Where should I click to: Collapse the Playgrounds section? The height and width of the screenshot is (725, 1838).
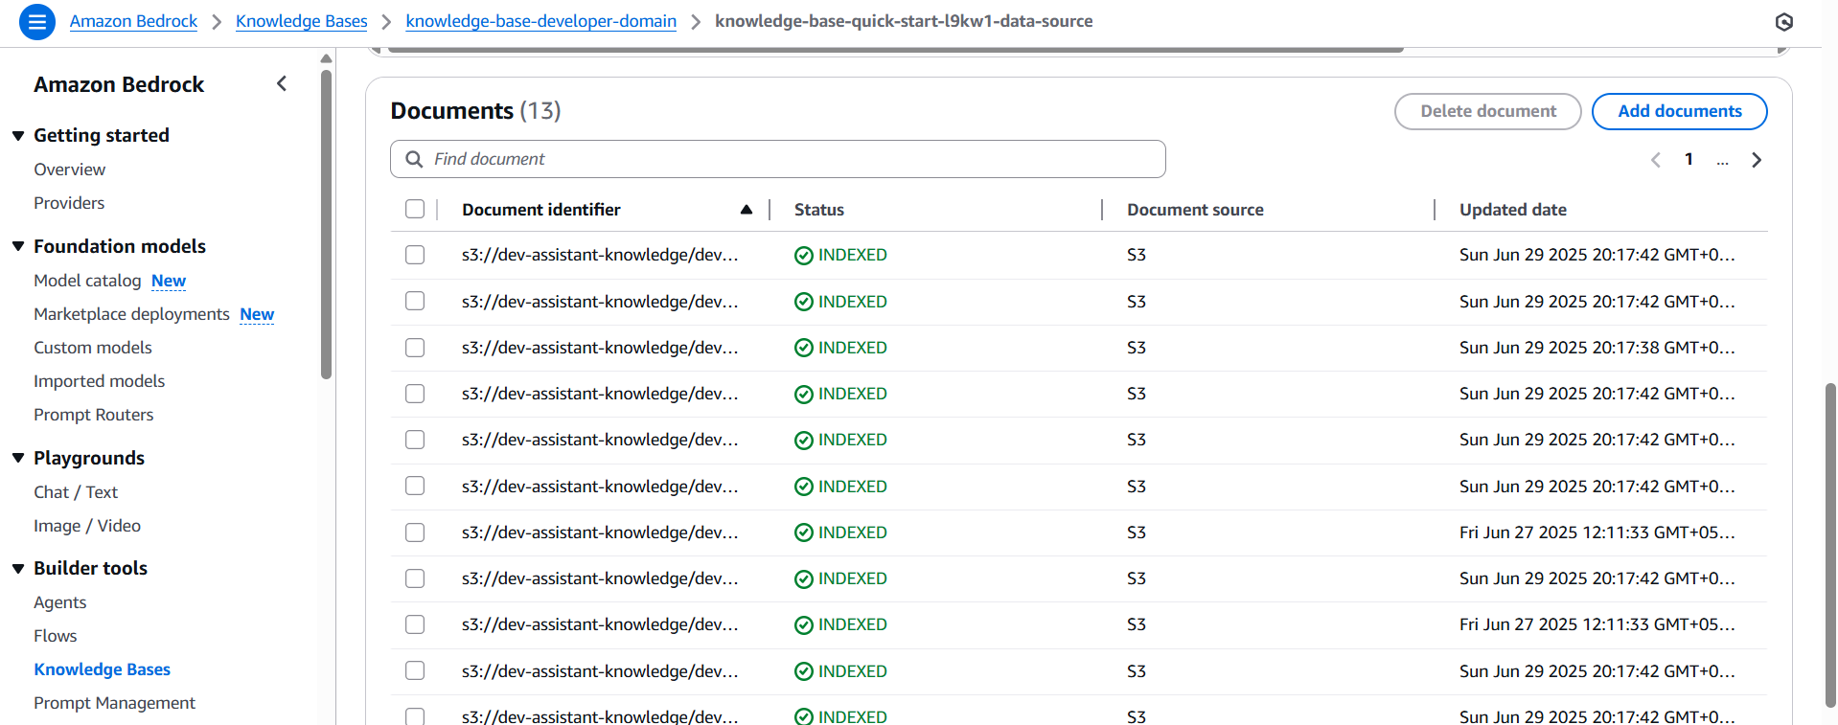[18, 458]
